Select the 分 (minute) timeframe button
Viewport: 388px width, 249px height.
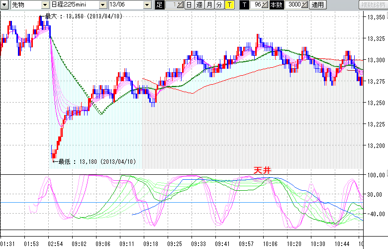219,5
